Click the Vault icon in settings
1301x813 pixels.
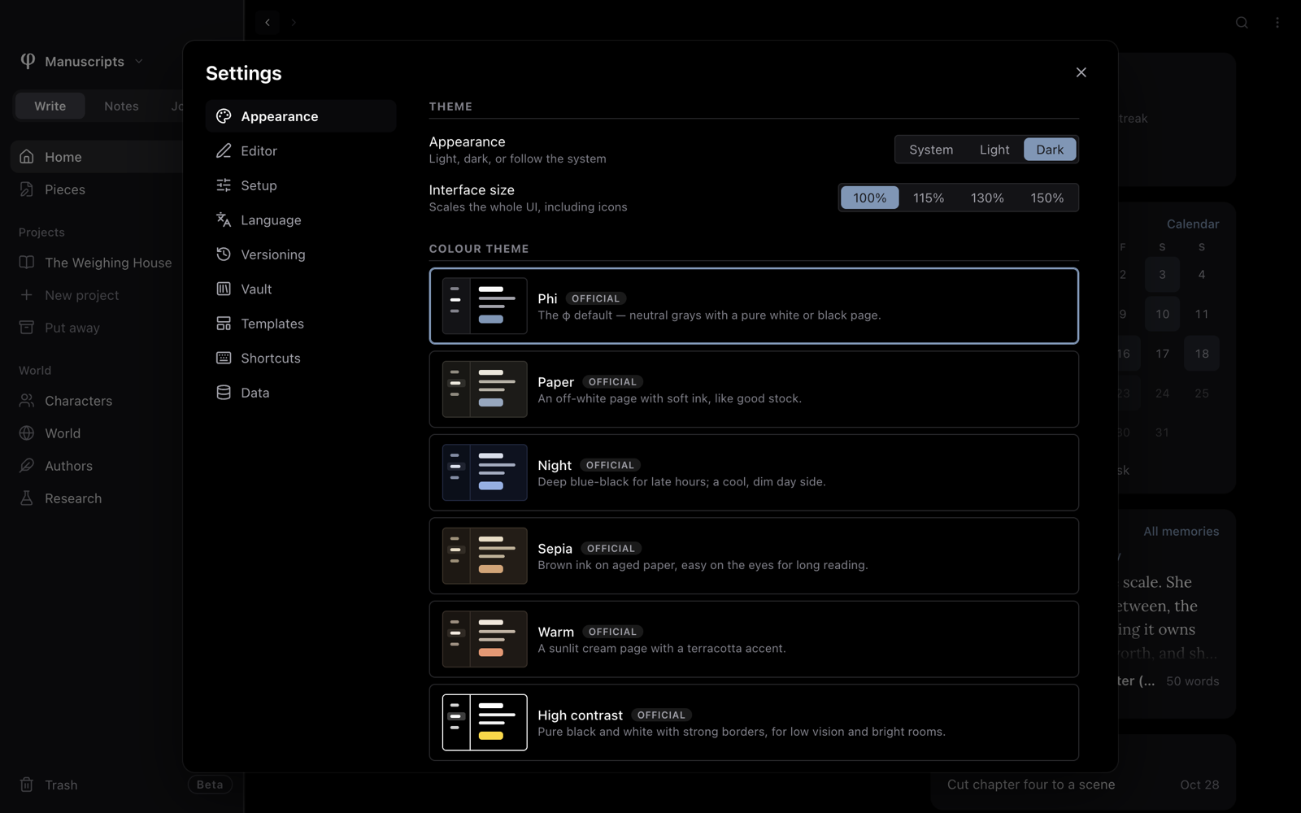coord(224,289)
